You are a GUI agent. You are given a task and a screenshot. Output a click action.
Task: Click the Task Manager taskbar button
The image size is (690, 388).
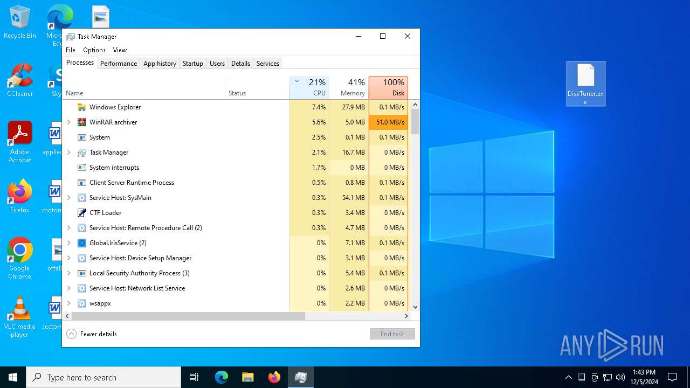[x=301, y=377]
